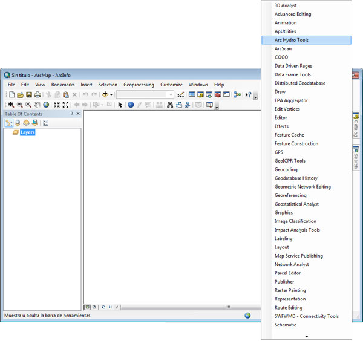363x341 pixels.
Task: Close the Table Of Contents panel
Action: tap(78, 114)
